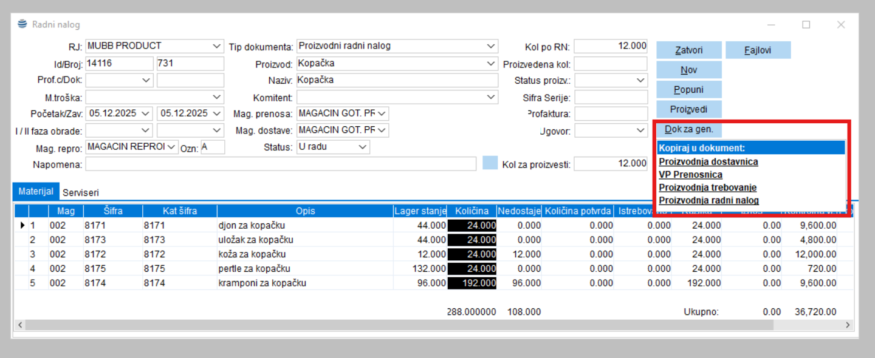The height and width of the screenshot is (358, 875).
Task: Click the light blue square next to Napomena
Action: (x=490, y=163)
